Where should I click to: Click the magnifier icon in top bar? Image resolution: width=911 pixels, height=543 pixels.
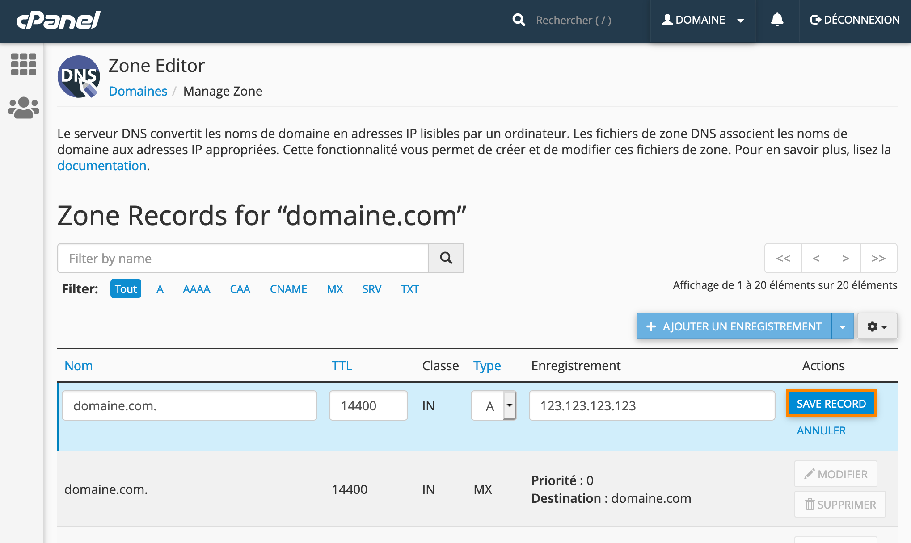click(x=519, y=20)
